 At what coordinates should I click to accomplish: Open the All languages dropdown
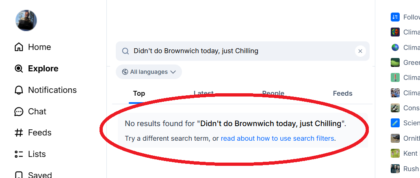(x=149, y=72)
